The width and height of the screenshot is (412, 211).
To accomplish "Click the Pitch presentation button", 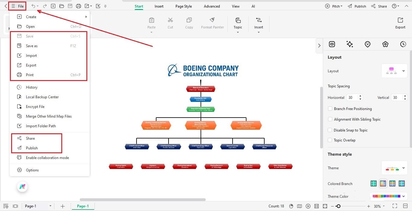I will 334,6.
